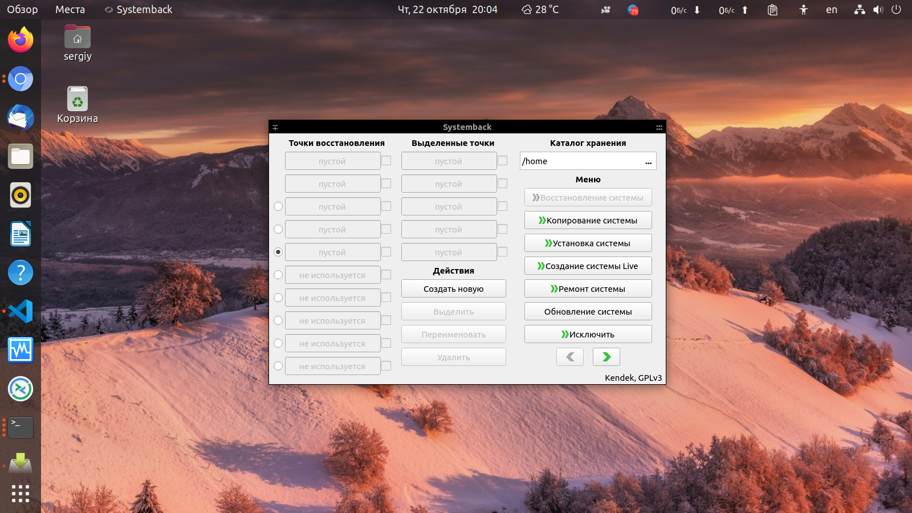
Task: Open the Места menu in top bar
Action: tap(70, 10)
